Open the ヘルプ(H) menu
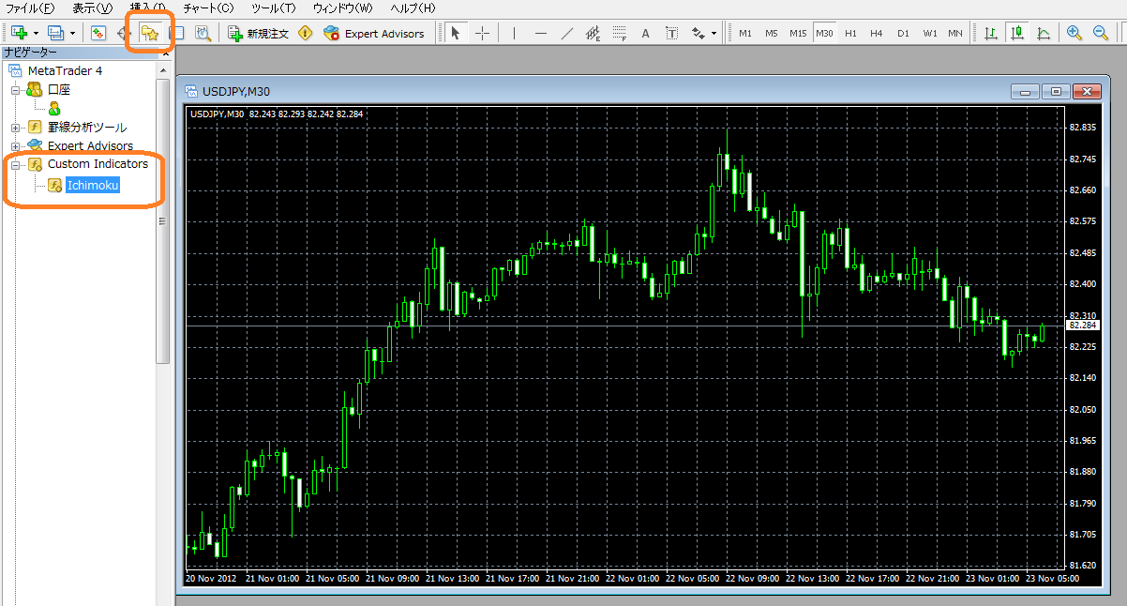The height and width of the screenshot is (606, 1127). [413, 8]
